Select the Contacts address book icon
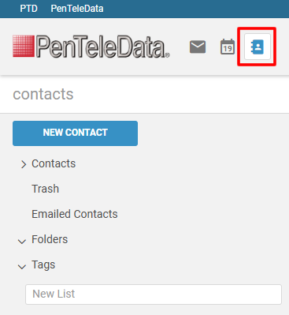 tap(258, 47)
